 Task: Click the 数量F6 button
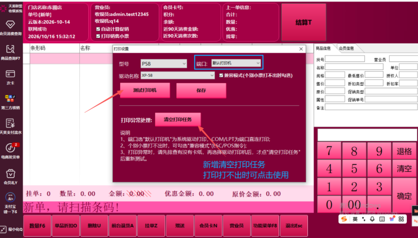click(37, 226)
